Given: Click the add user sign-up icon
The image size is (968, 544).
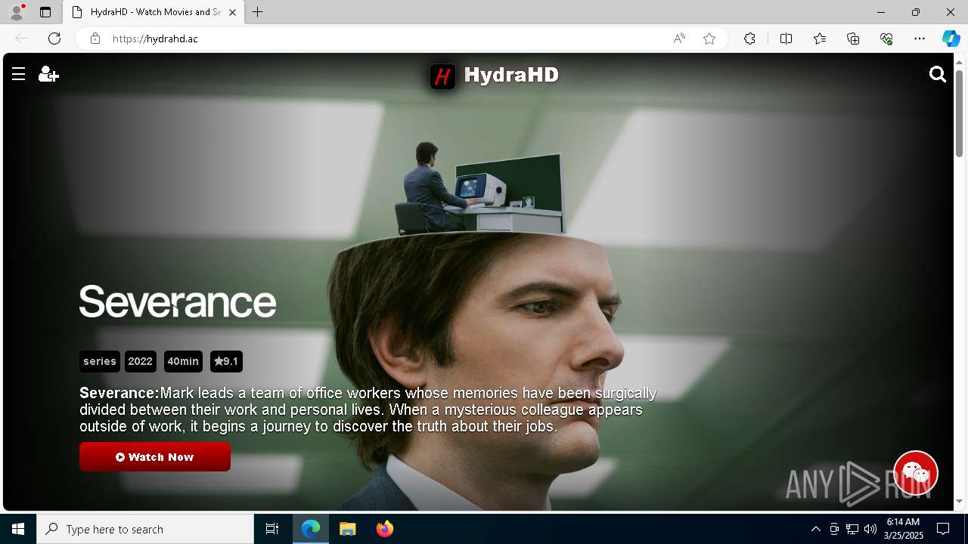Looking at the screenshot, I should [x=48, y=74].
